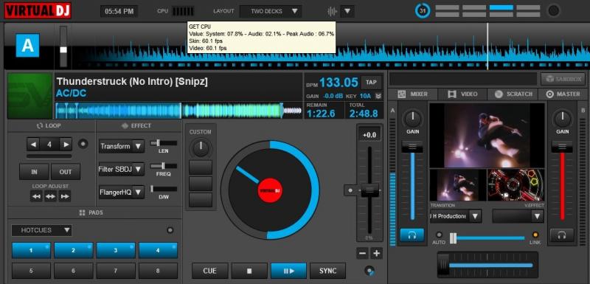Trigger hotcue pad 3
The height and width of the screenshot is (284, 590).
coord(116,250)
